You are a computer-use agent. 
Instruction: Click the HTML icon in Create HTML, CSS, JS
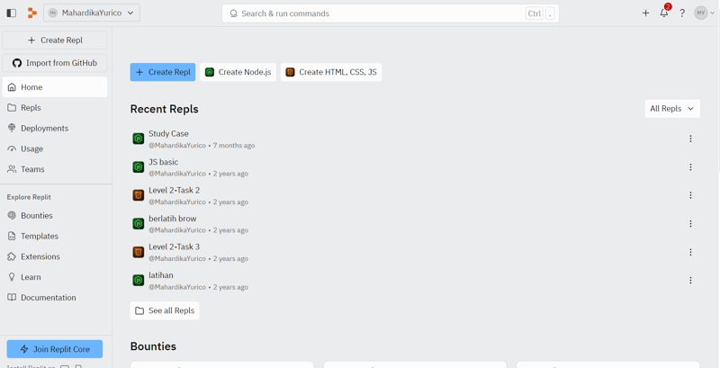click(x=290, y=72)
